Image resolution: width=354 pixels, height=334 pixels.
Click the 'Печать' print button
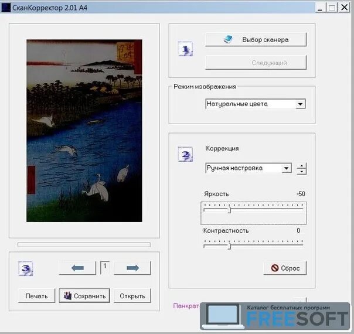pyautogui.click(x=36, y=296)
